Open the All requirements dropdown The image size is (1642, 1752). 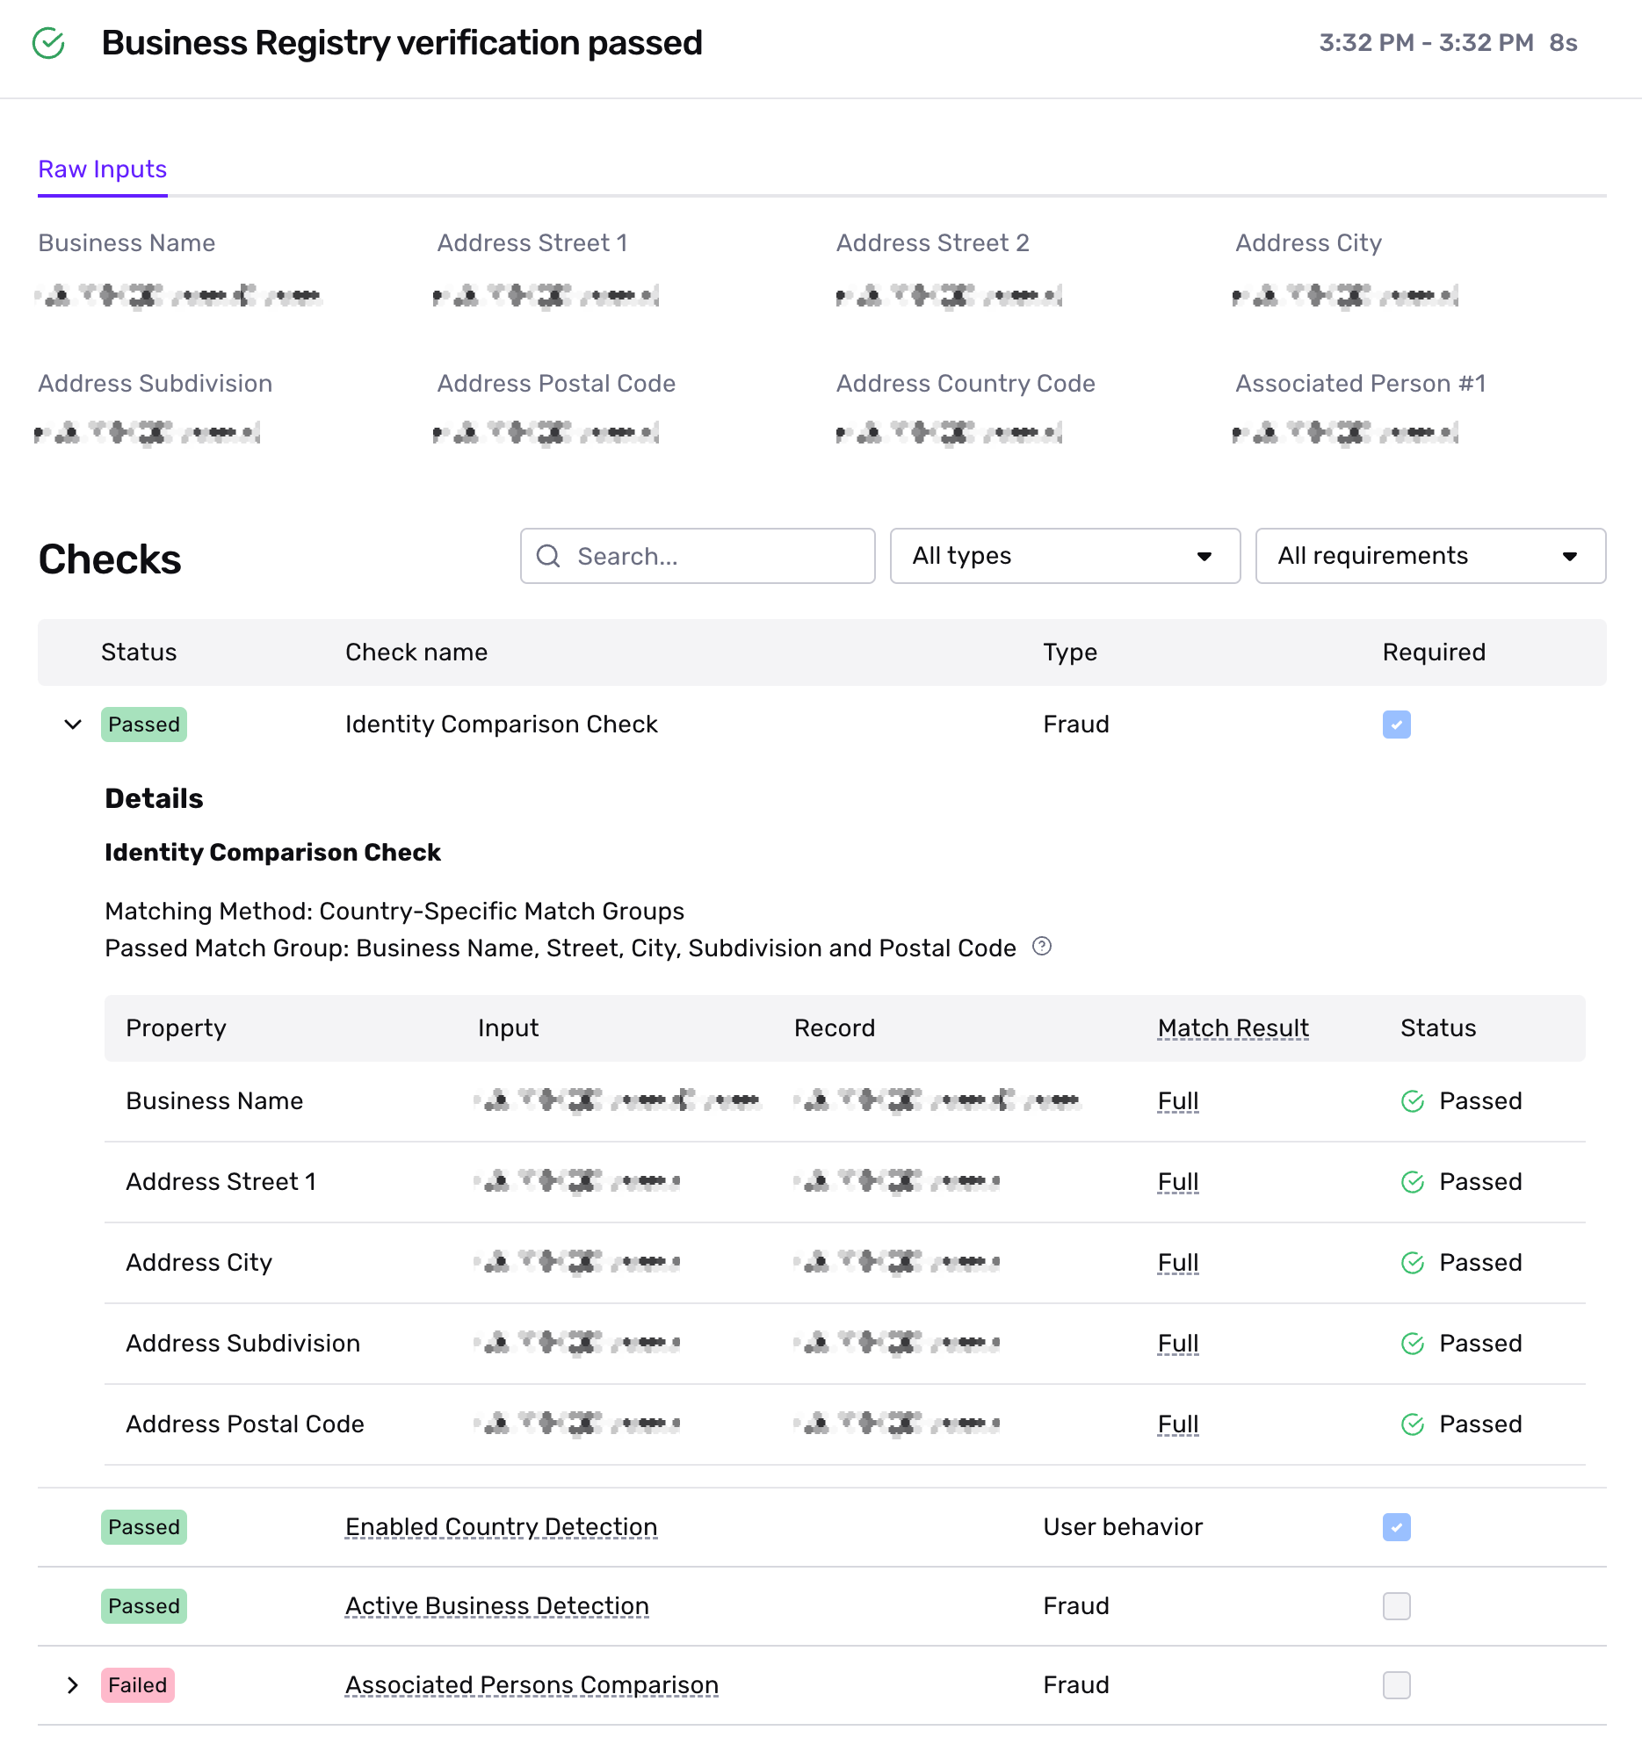1429,556
